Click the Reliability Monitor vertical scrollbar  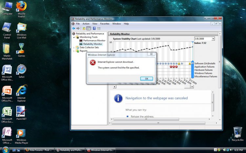220,62
